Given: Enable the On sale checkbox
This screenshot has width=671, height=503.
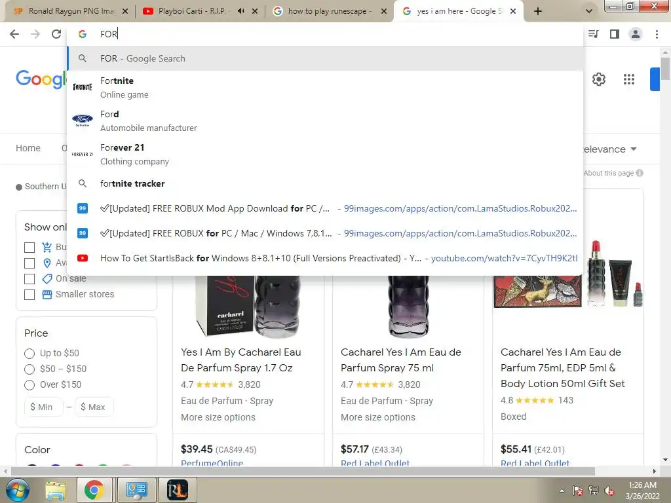Looking at the screenshot, I should click(29, 279).
